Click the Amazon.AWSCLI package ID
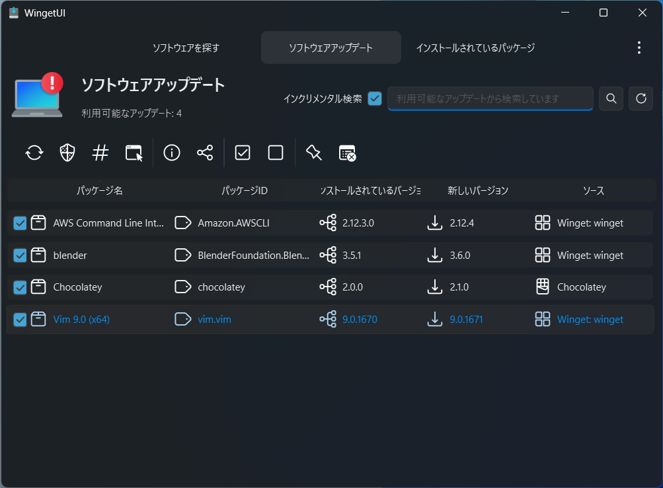This screenshot has height=488, width=663. pos(233,223)
